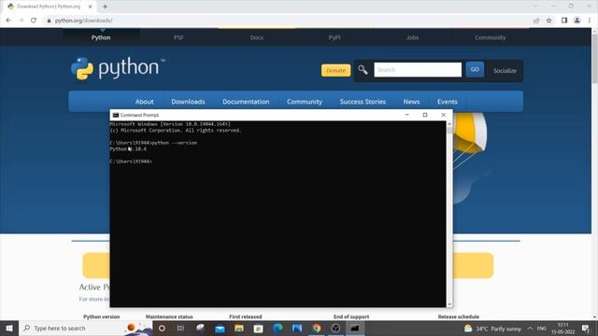
Task: Open a new browser tab
Action: (x=105, y=7)
